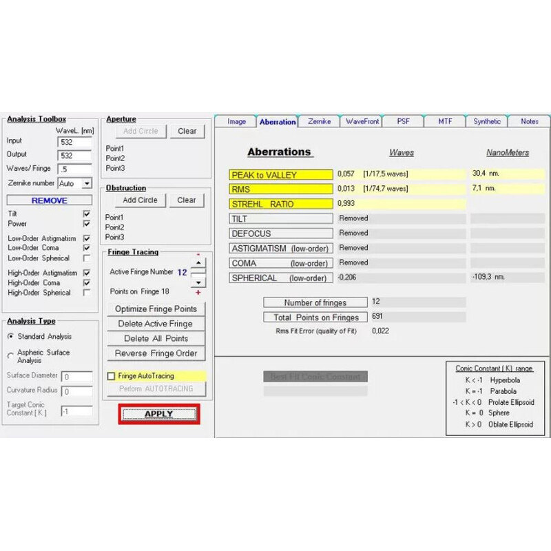This screenshot has width=551, height=551.
Task: Toggle the Tilt removal checkbox
Action: pos(86,214)
